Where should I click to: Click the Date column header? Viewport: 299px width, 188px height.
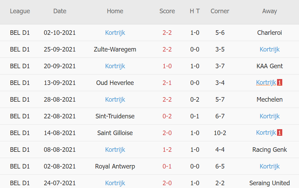click(60, 11)
